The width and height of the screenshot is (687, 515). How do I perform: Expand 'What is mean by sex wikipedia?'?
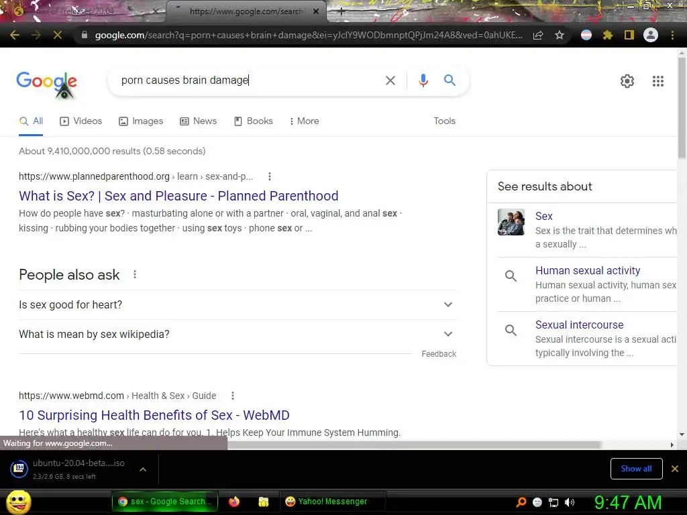237,335
